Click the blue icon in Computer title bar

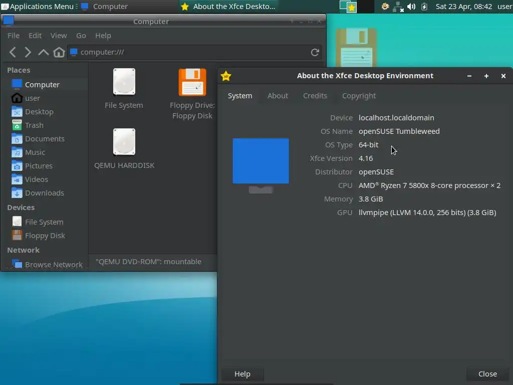pyautogui.click(x=8, y=21)
